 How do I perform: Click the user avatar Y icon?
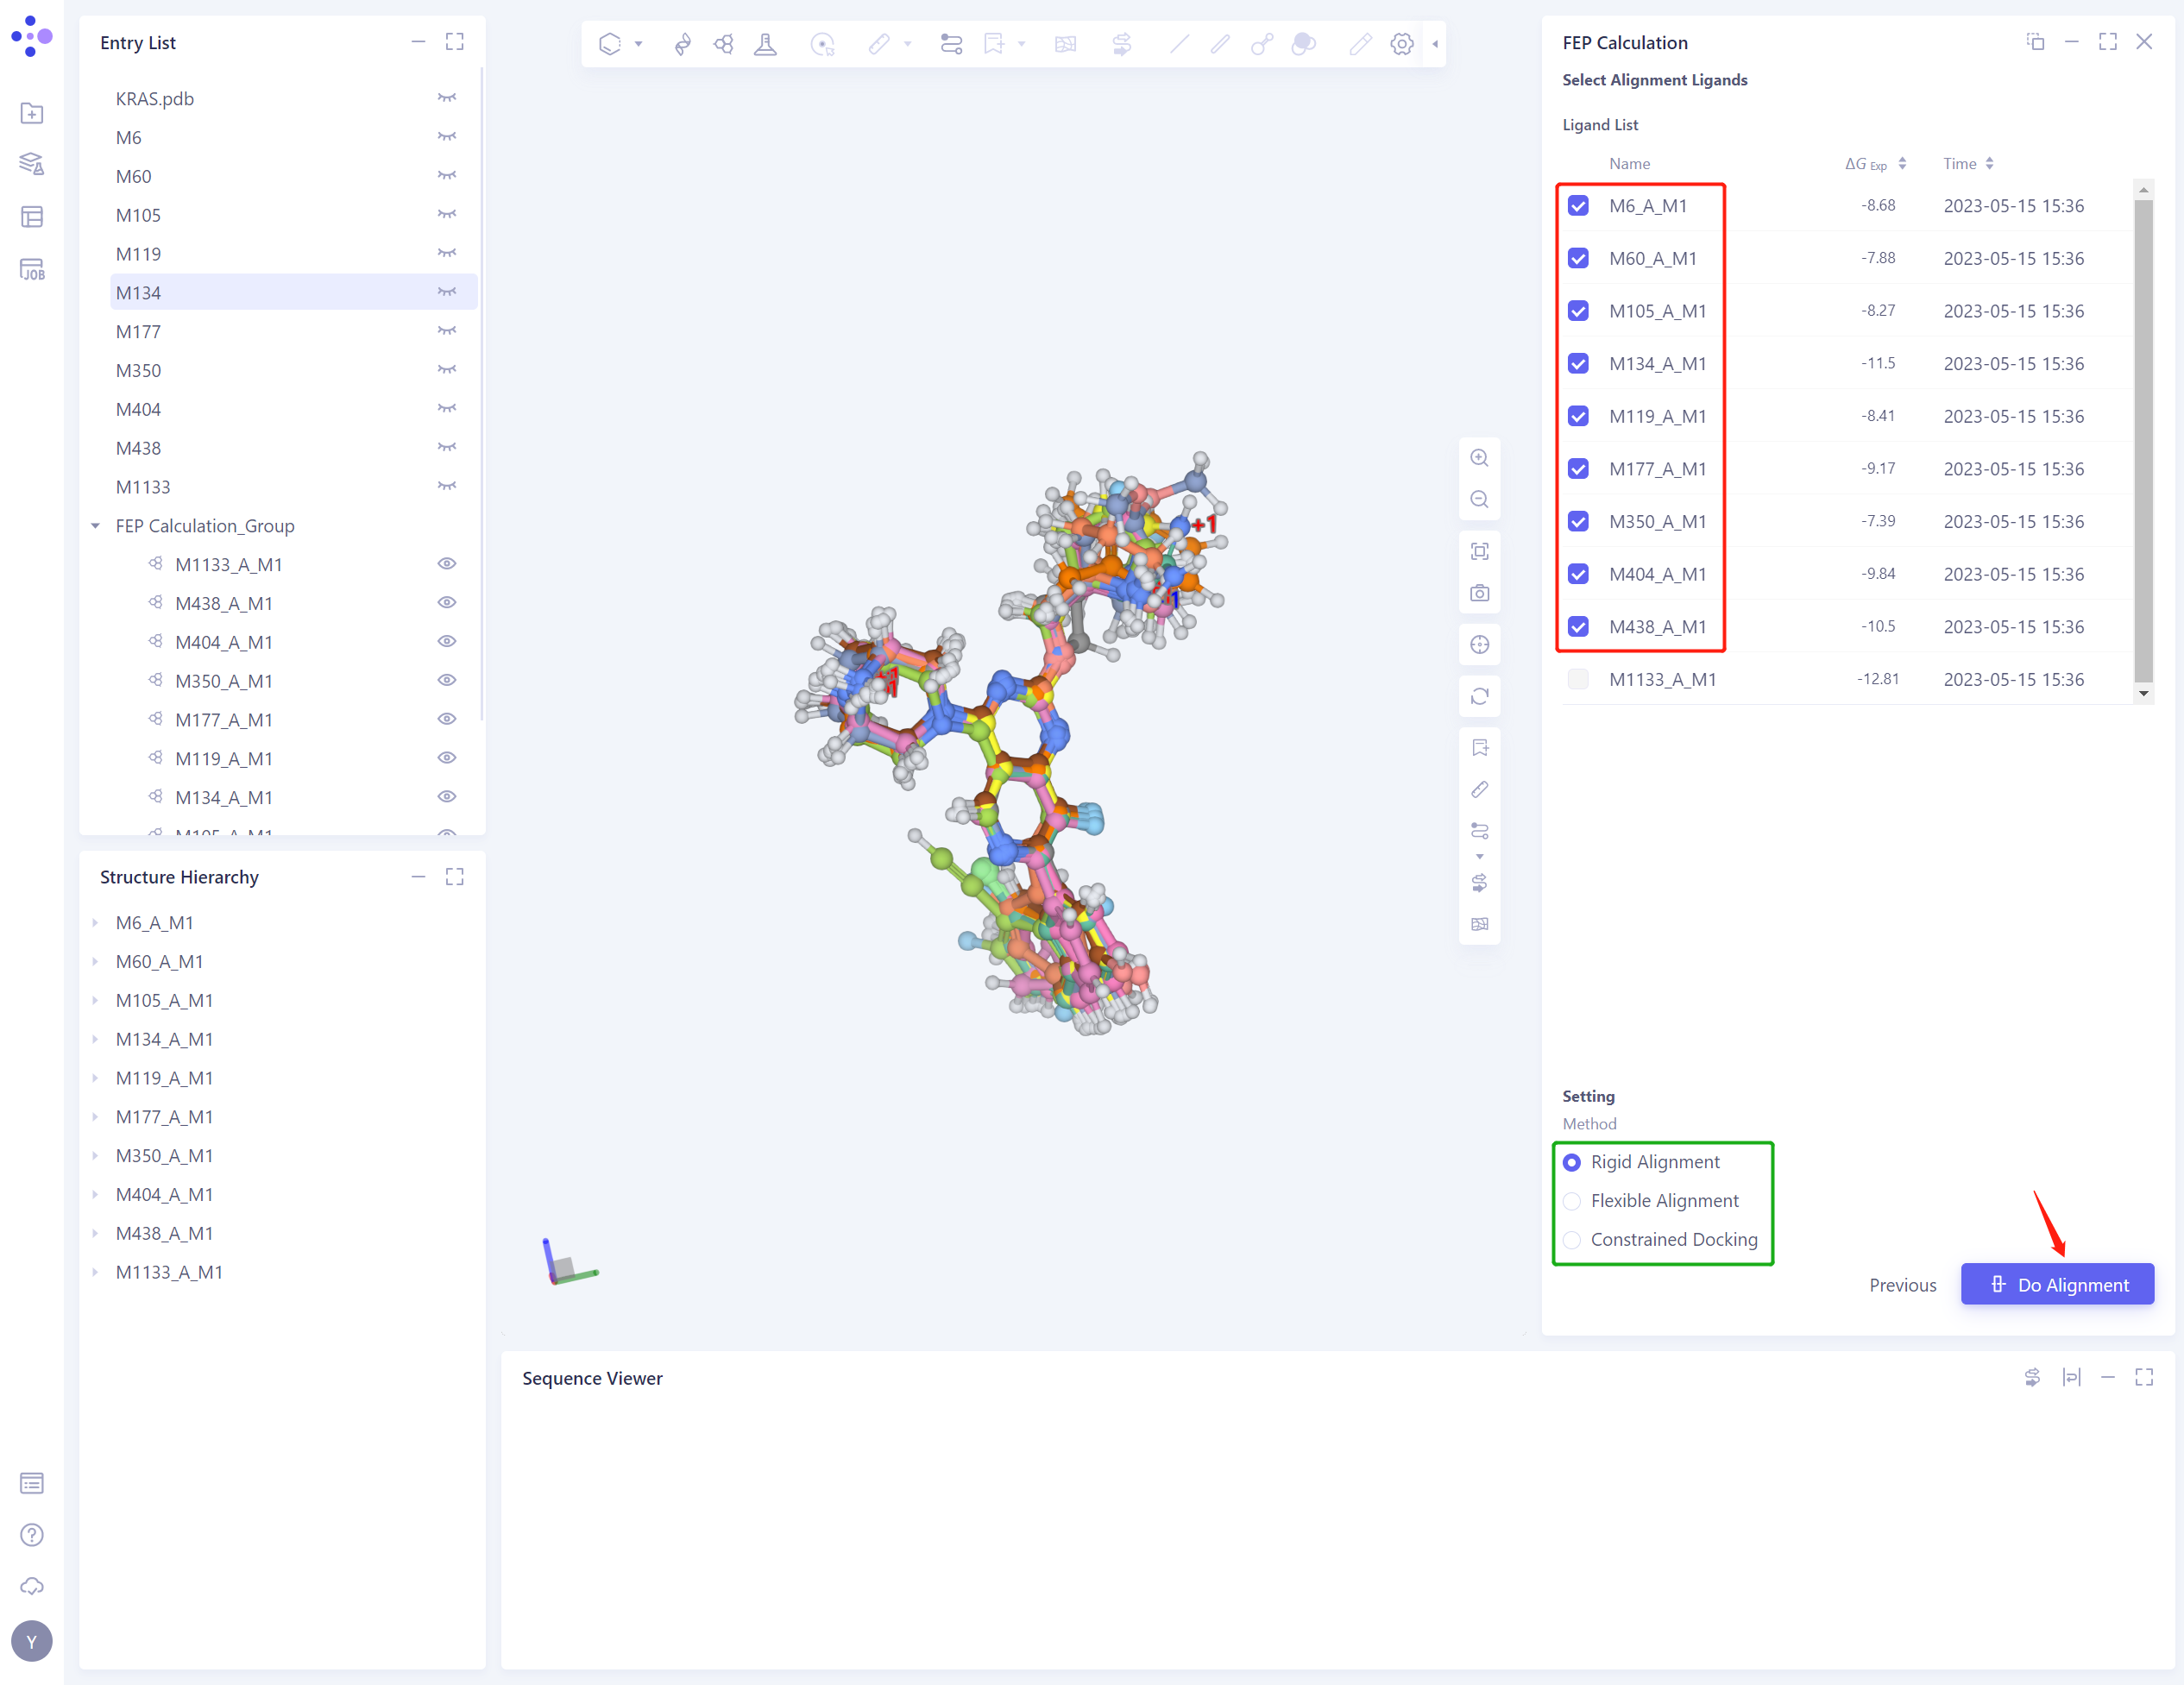(x=32, y=1641)
